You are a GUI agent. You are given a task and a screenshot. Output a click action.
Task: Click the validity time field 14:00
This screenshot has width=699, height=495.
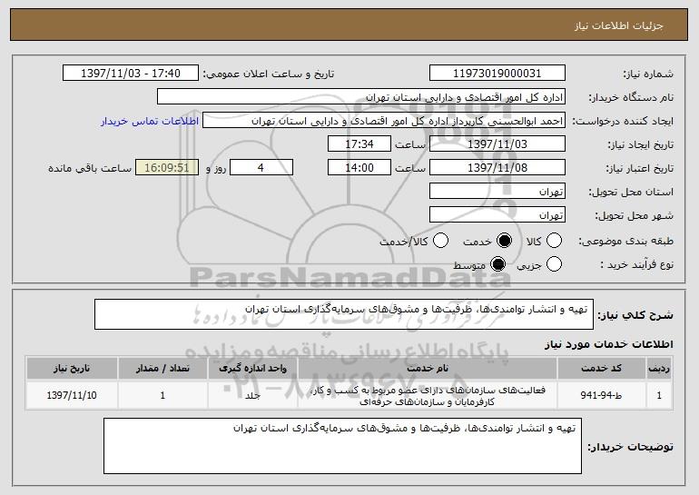click(x=359, y=168)
